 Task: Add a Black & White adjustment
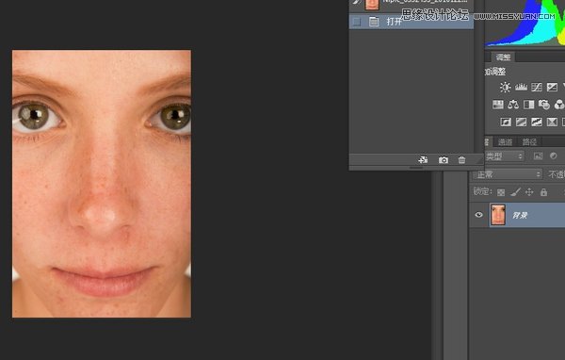[529, 105]
